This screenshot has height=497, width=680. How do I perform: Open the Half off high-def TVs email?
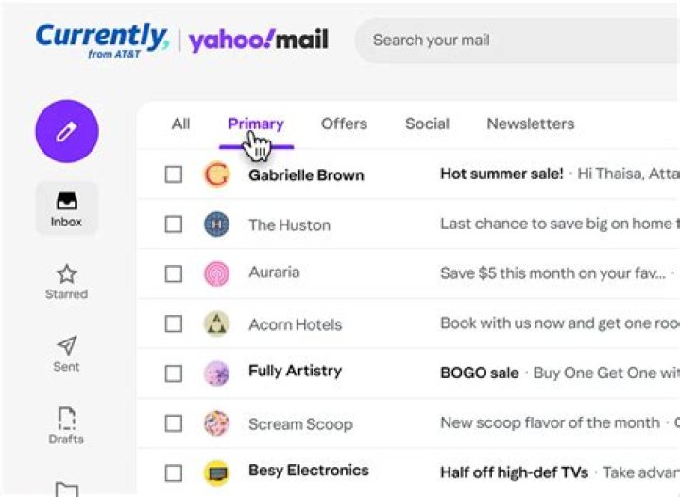(x=515, y=472)
